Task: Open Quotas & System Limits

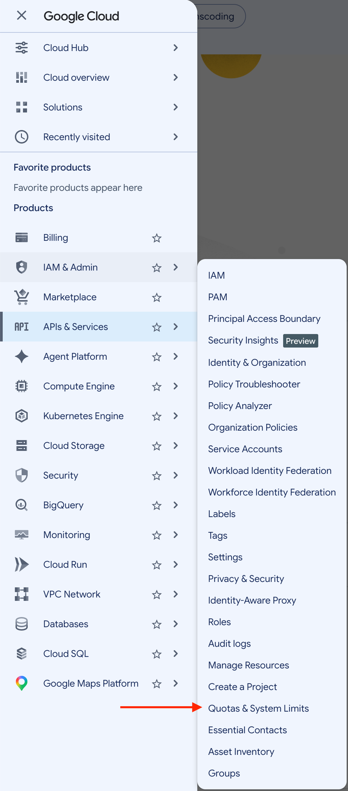Action: pyautogui.click(x=258, y=708)
